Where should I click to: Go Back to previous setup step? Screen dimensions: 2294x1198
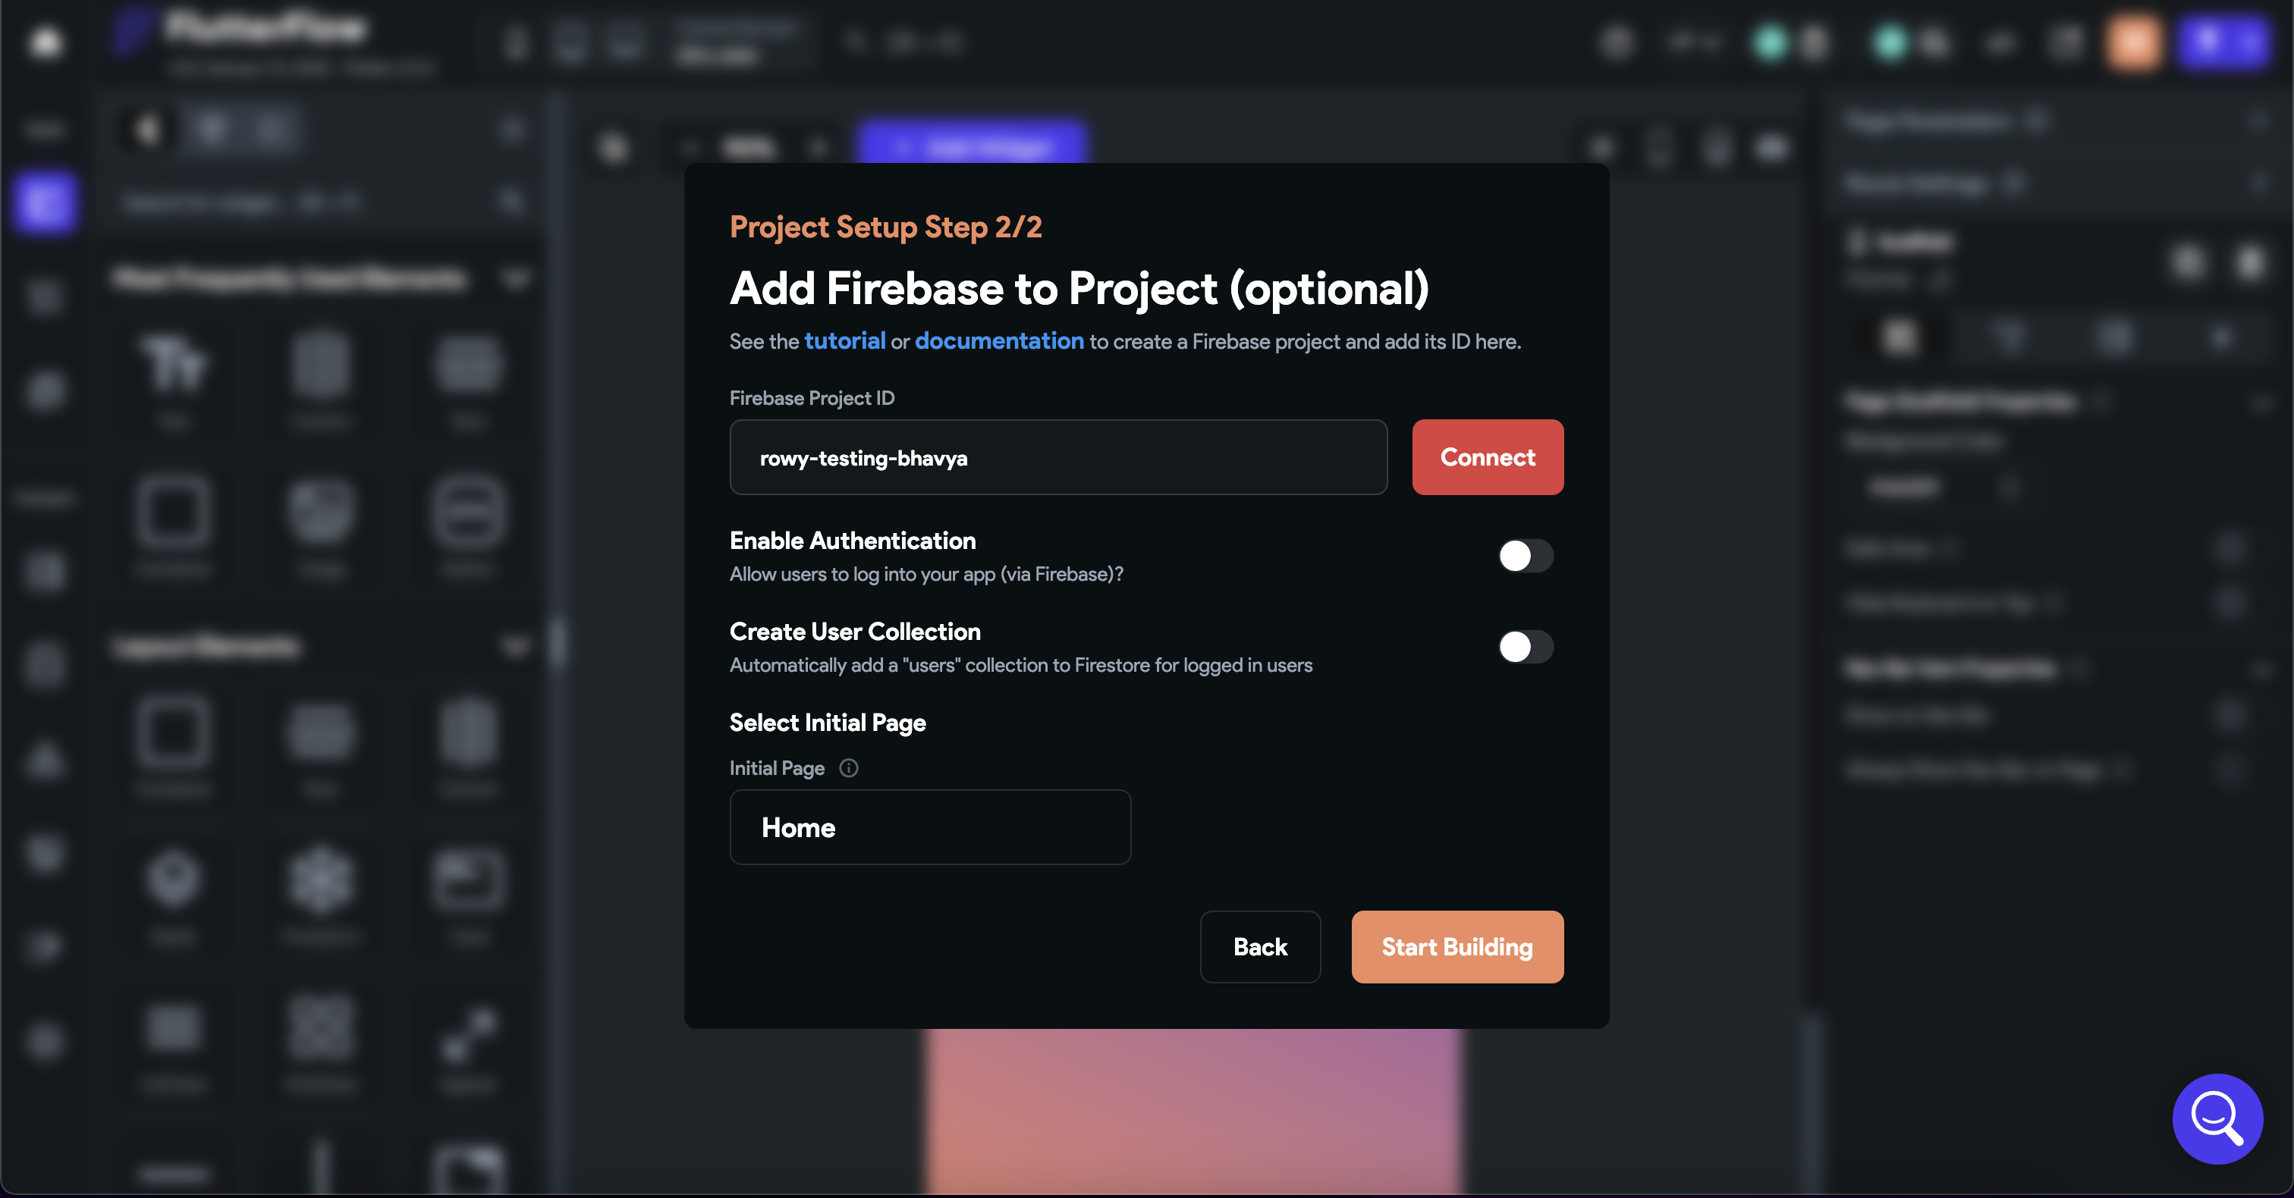pyautogui.click(x=1259, y=947)
